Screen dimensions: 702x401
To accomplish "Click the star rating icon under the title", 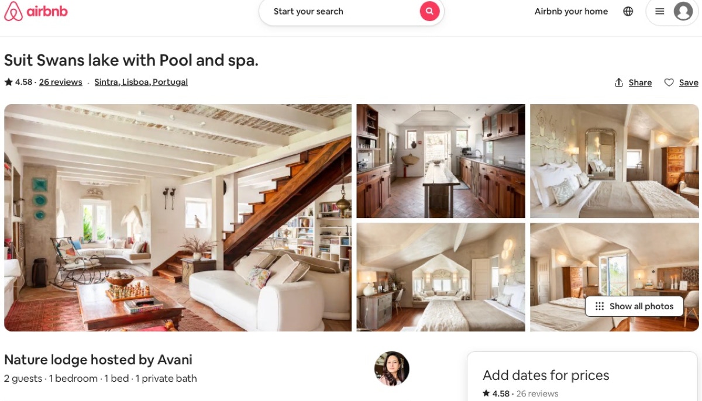I will coord(8,82).
